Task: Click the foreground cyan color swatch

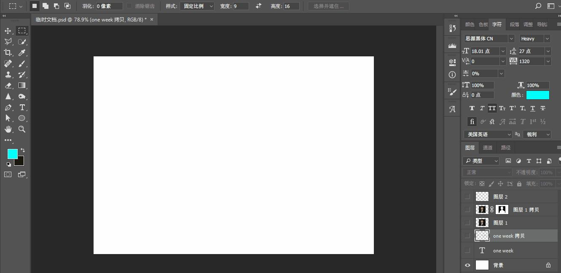Action: point(12,154)
